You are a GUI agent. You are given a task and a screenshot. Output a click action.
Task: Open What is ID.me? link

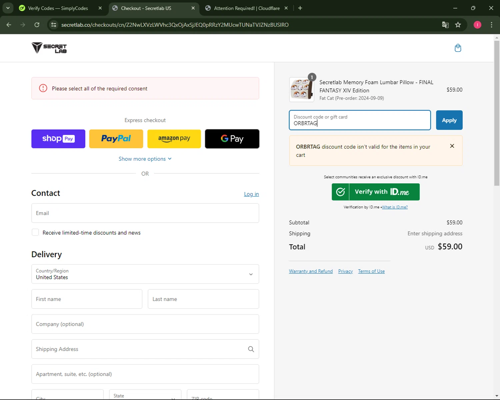(395, 207)
